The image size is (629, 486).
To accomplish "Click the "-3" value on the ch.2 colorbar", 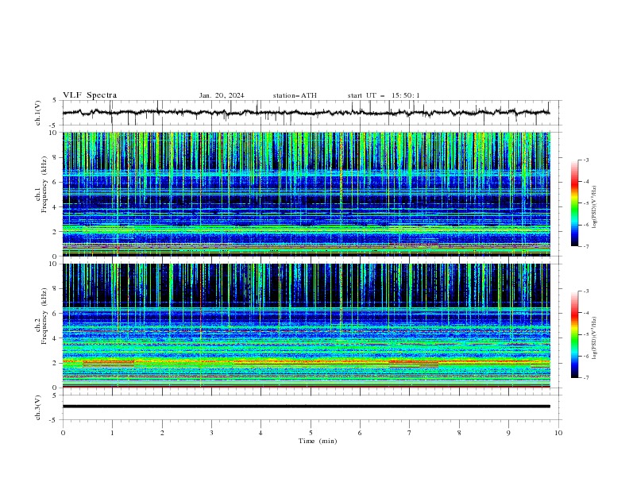I will coord(586,291).
